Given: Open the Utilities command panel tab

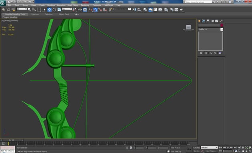Looking at the screenshot, I should 221,21.
